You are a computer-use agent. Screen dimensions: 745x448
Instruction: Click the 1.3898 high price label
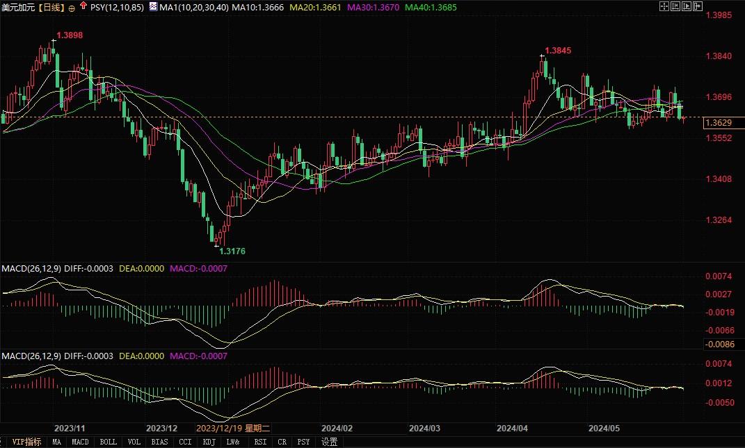(70, 35)
